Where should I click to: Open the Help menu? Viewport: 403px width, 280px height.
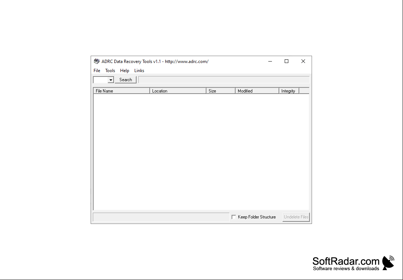click(x=125, y=70)
